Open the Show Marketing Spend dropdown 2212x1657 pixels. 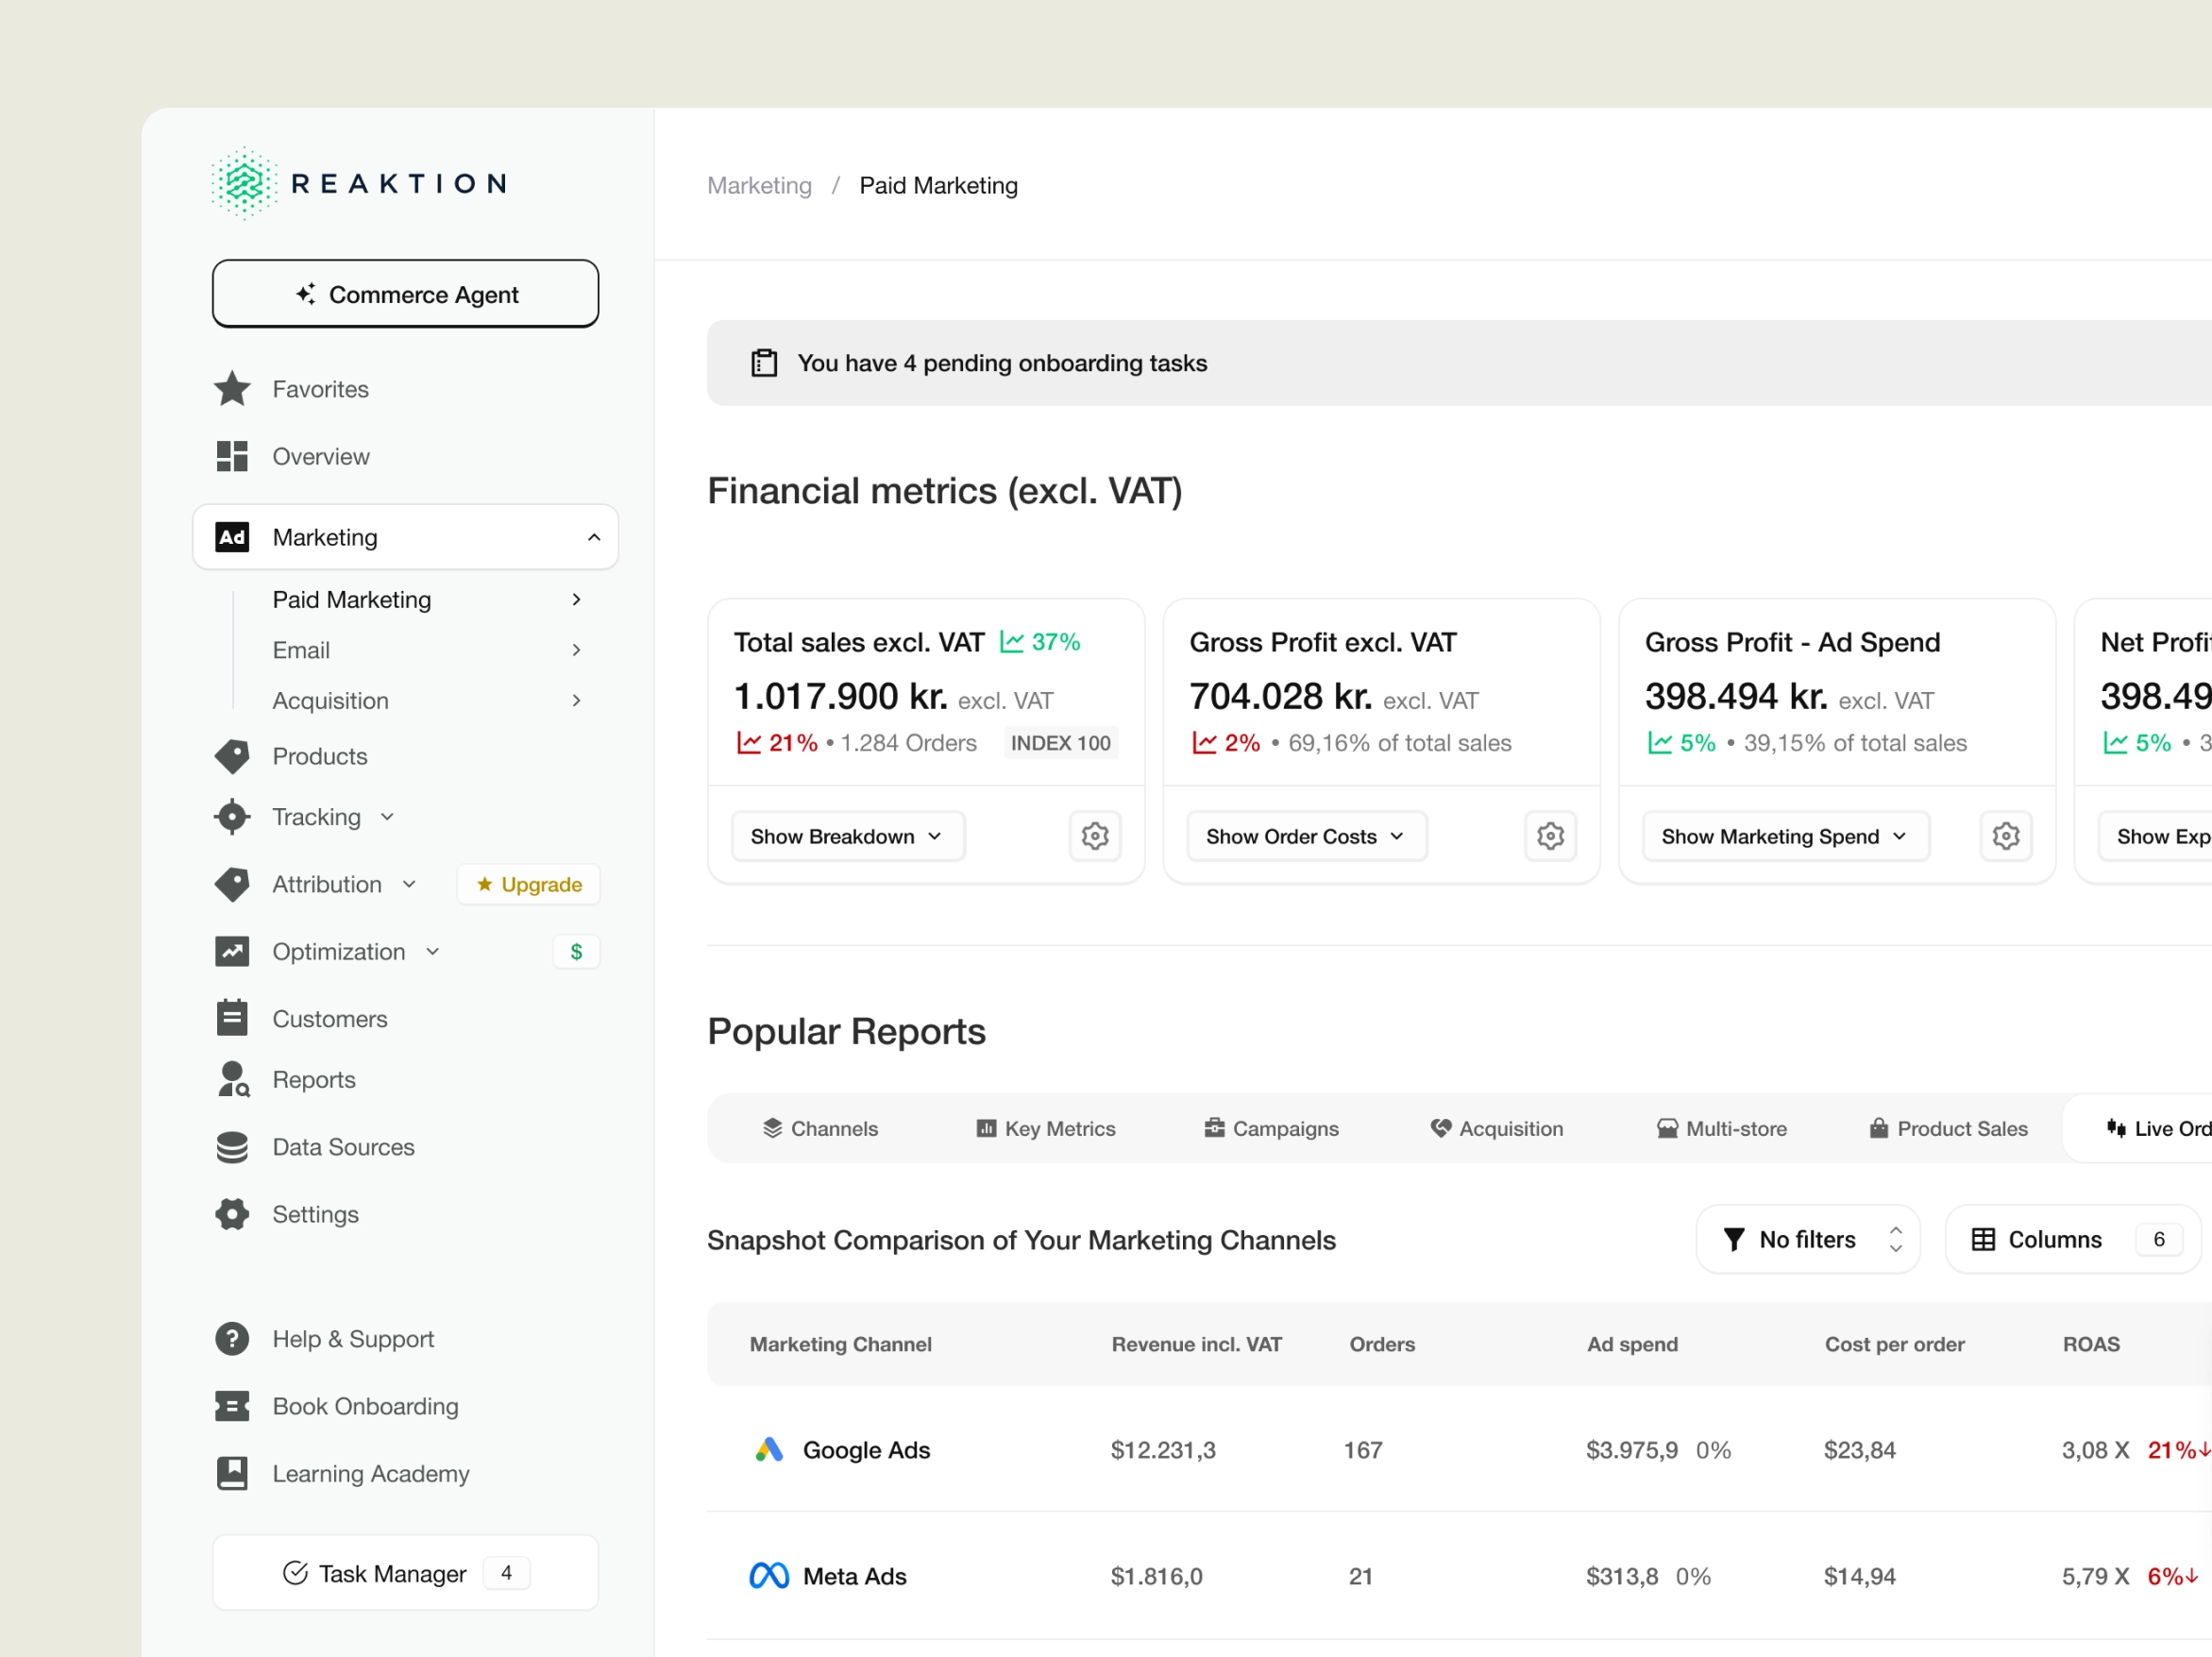click(1785, 836)
